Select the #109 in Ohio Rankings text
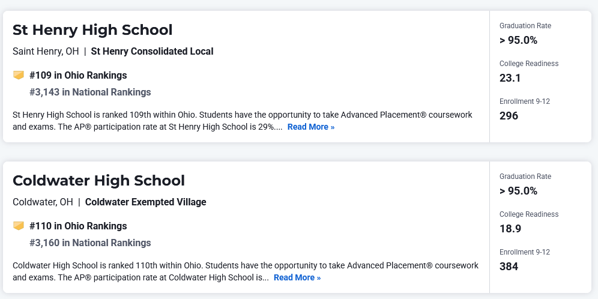 click(x=78, y=76)
